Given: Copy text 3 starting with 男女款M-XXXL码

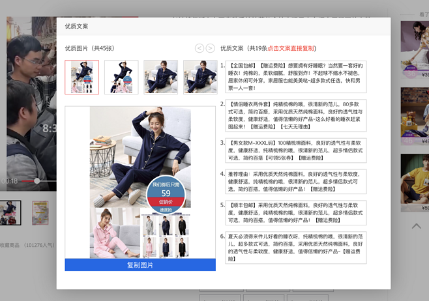Looking at the screenshot, I should (296, 150).
